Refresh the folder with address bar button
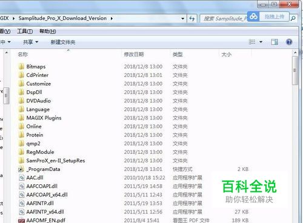 pyautogui.click(x=192, y=19)
